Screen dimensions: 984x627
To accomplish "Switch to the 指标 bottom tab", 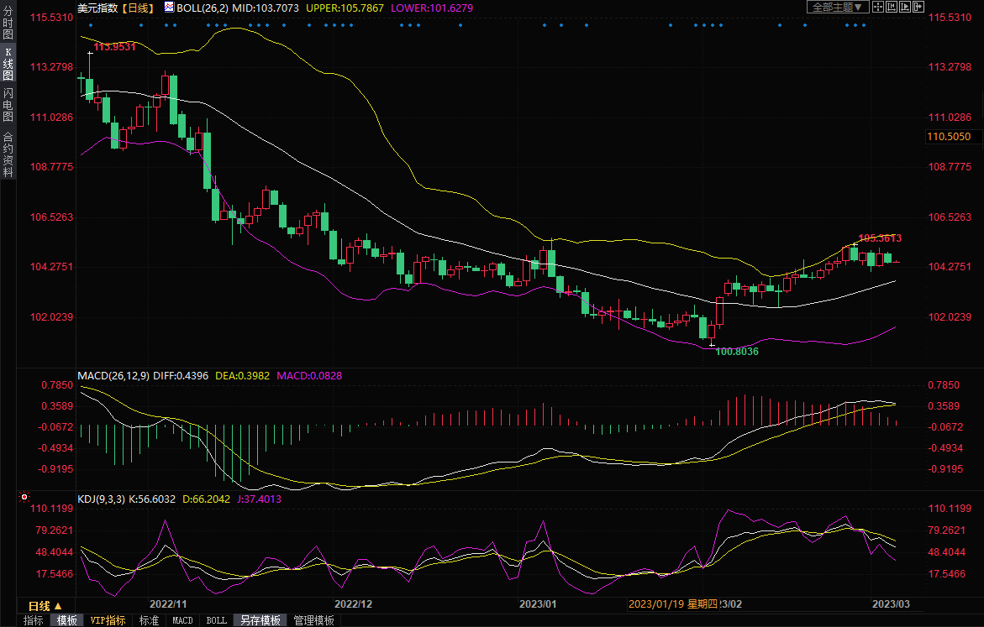I will point(34,620).
